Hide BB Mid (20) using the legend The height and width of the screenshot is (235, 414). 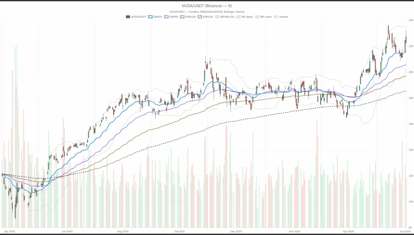pyautogui.click(x=225, y=17)
